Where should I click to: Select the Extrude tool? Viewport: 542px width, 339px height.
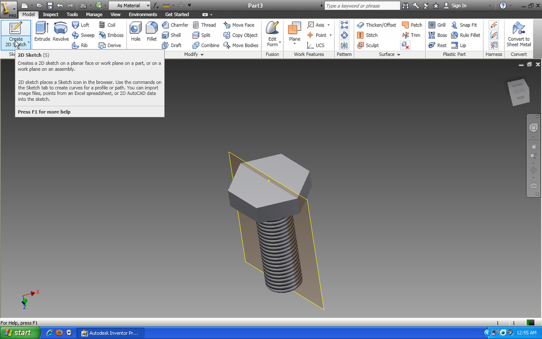(x=42, y=32)
